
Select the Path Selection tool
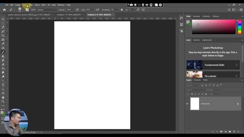pos(3,89)
